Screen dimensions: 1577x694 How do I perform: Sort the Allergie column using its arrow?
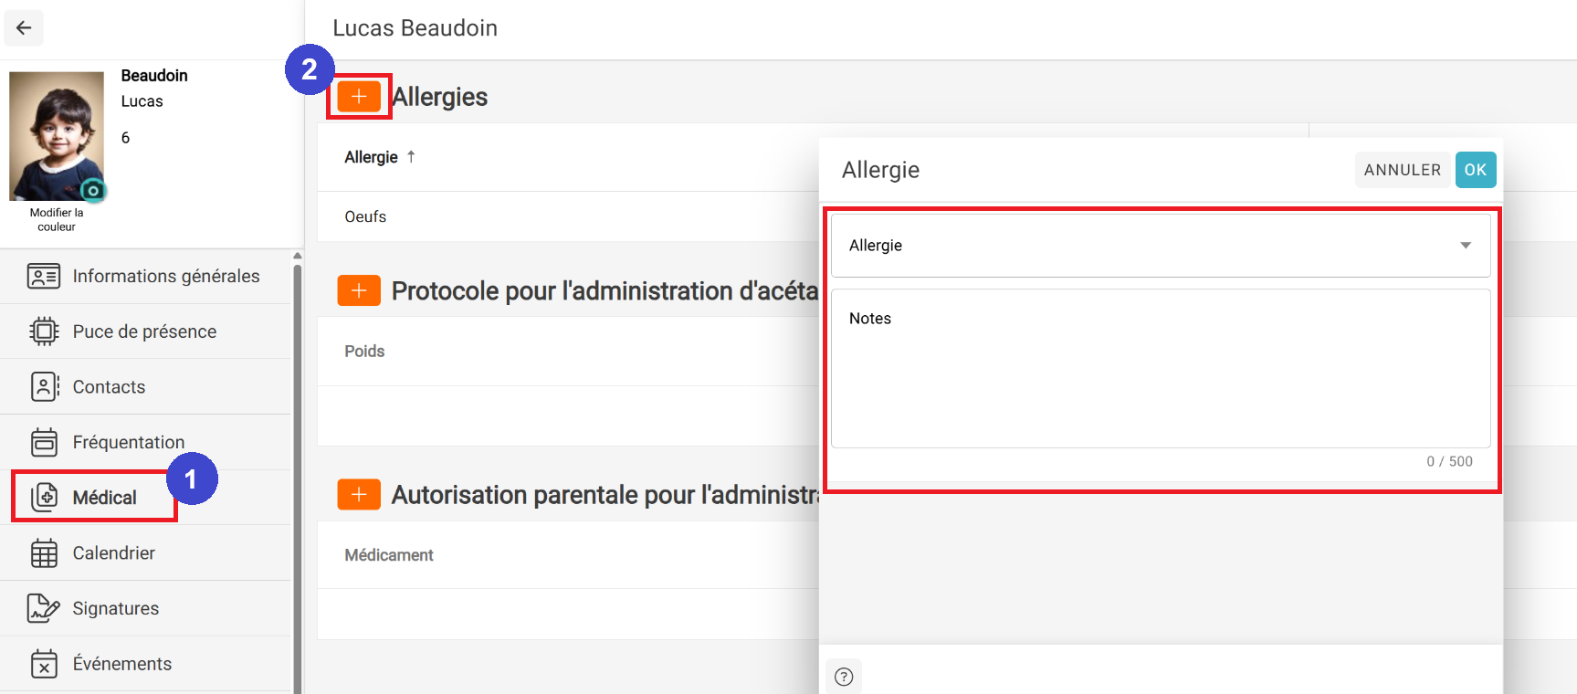tap(411, 157)
